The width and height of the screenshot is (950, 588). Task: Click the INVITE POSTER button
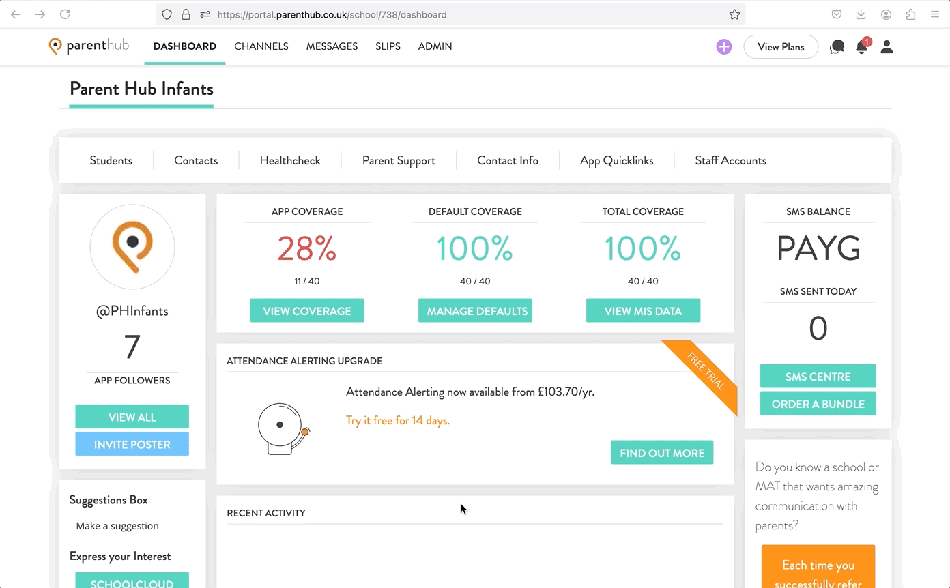click(x=132, y=444)
